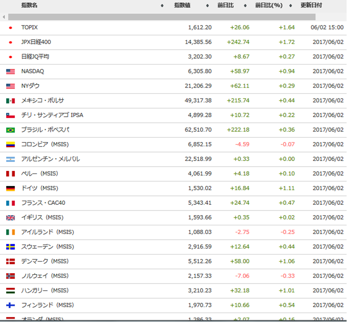Click the Brazil flag icon
347x322 pixels.
click(x=10, y=130)
